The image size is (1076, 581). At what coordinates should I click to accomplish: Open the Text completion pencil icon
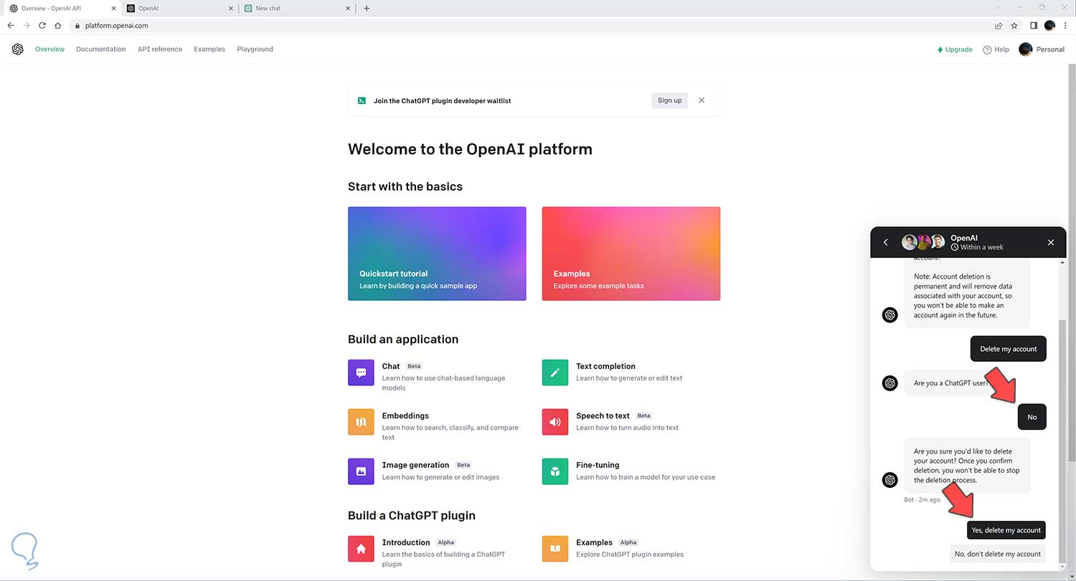click(555, 373)
